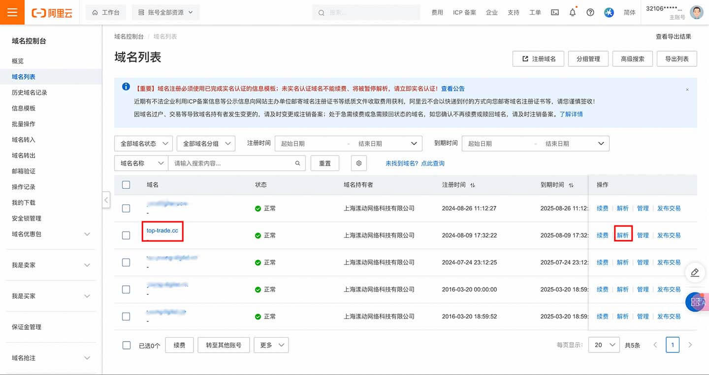
Task: Open ICP 备案 in the top navigation
Action: pyautogui.click(x=464, y=13)
